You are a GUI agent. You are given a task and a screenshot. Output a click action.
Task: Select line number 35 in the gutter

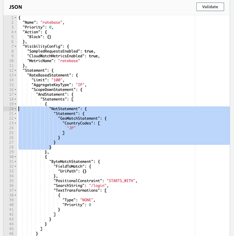tap(11, 180)
